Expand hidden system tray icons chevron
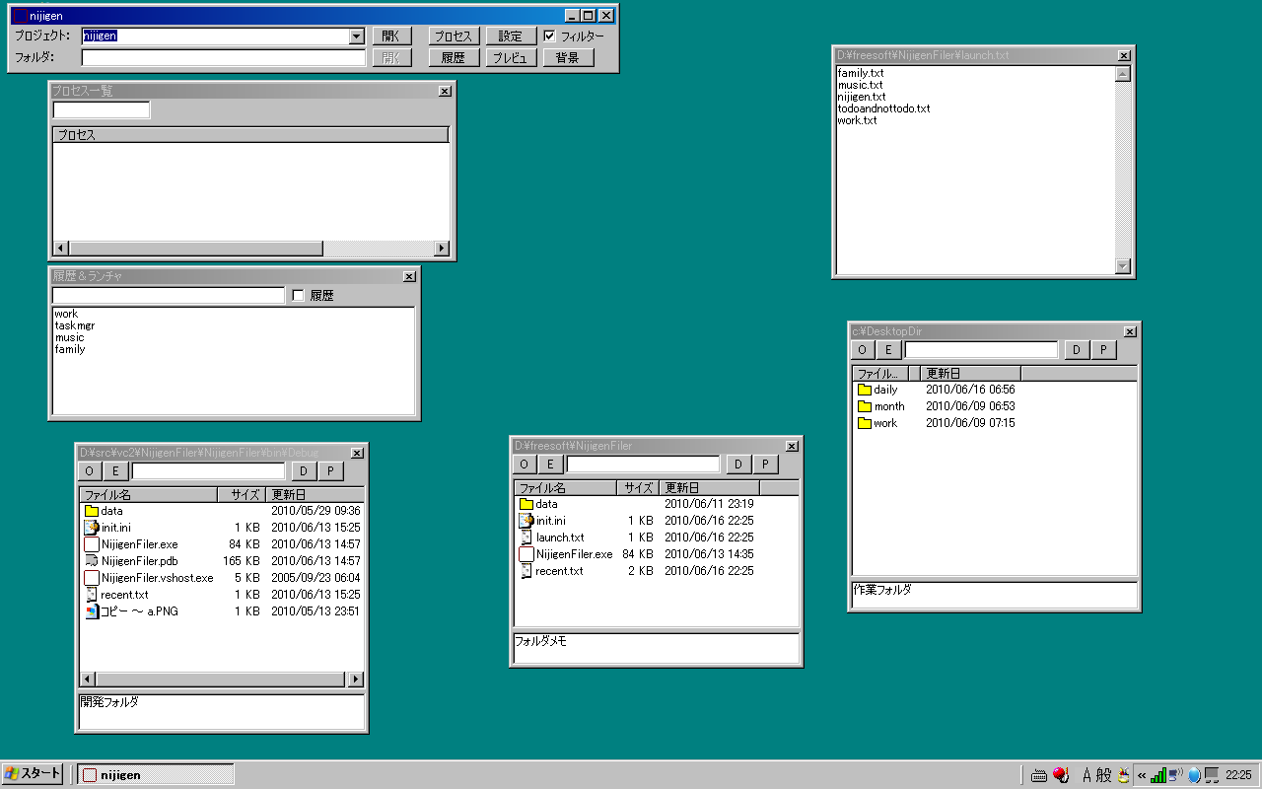The height and width of the screenshot is (789, 1262). pyautogui.click(x=1142, y=775)
